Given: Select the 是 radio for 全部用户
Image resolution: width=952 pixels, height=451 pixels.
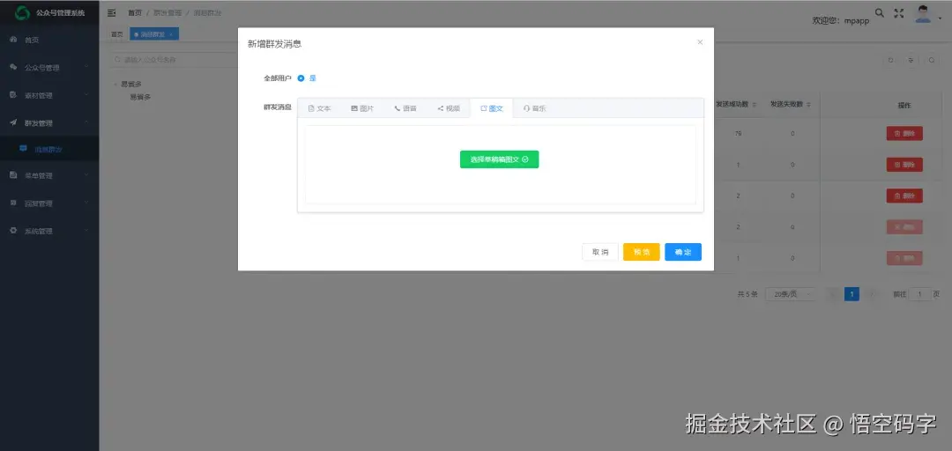Looking at the screenshot, I should pos(301,78).
